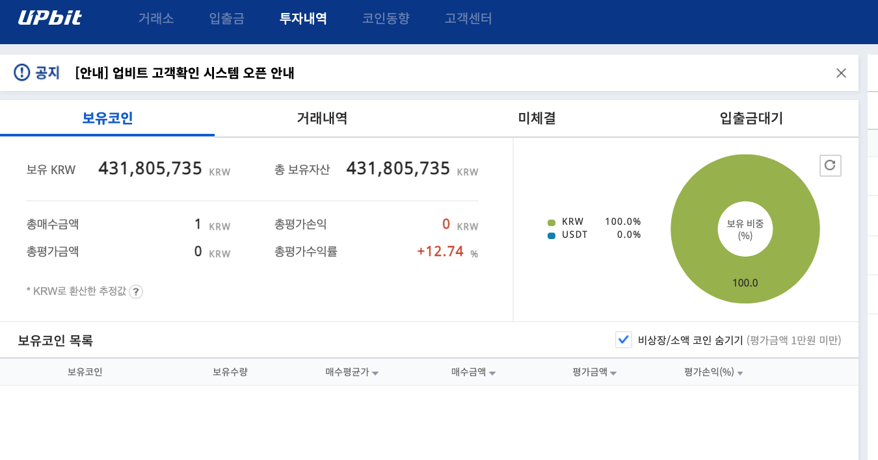
Task: Click the 총매수금액 label
Action: pos(53,225)
